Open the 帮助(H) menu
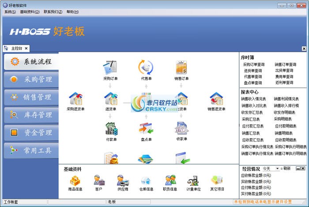The width and height of the screenshot is (309, 207). point(72,12)
